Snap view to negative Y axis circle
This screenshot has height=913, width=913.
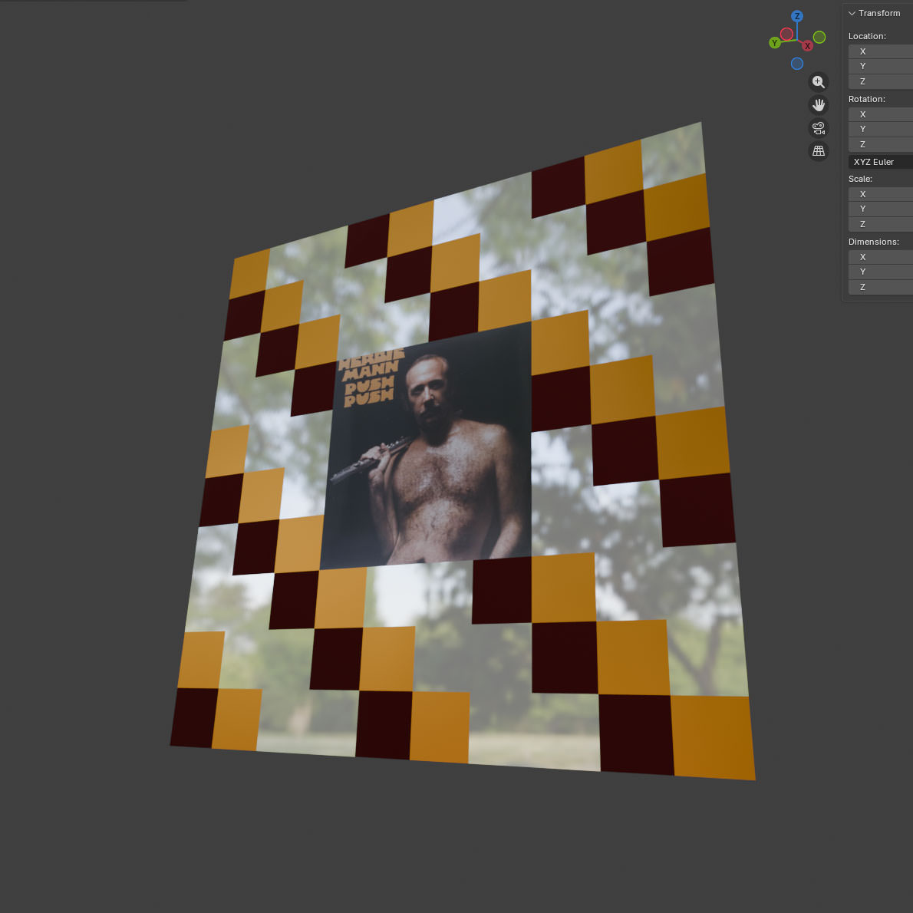[819, 37]
